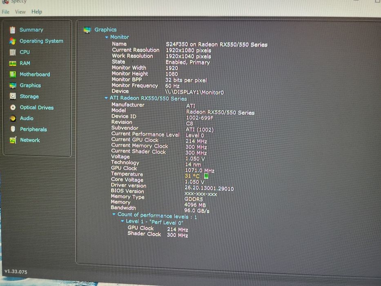Click the 60 Hz monitor frequency value

172,86
